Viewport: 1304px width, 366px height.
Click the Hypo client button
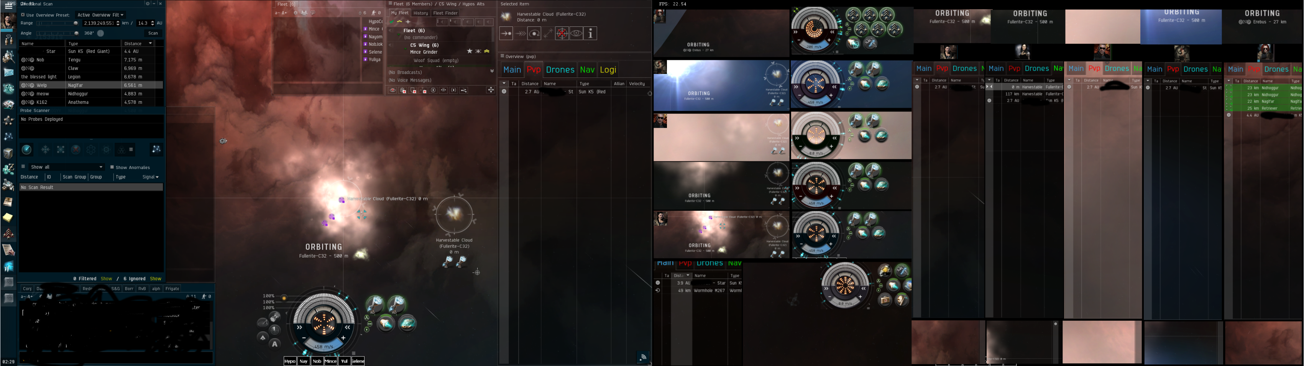point(290,361)
